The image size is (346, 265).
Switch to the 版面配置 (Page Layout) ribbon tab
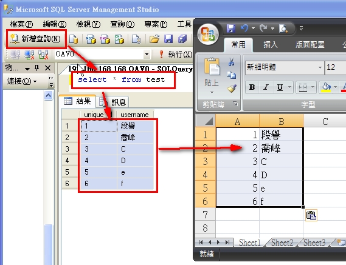click(x=310, y=45)
